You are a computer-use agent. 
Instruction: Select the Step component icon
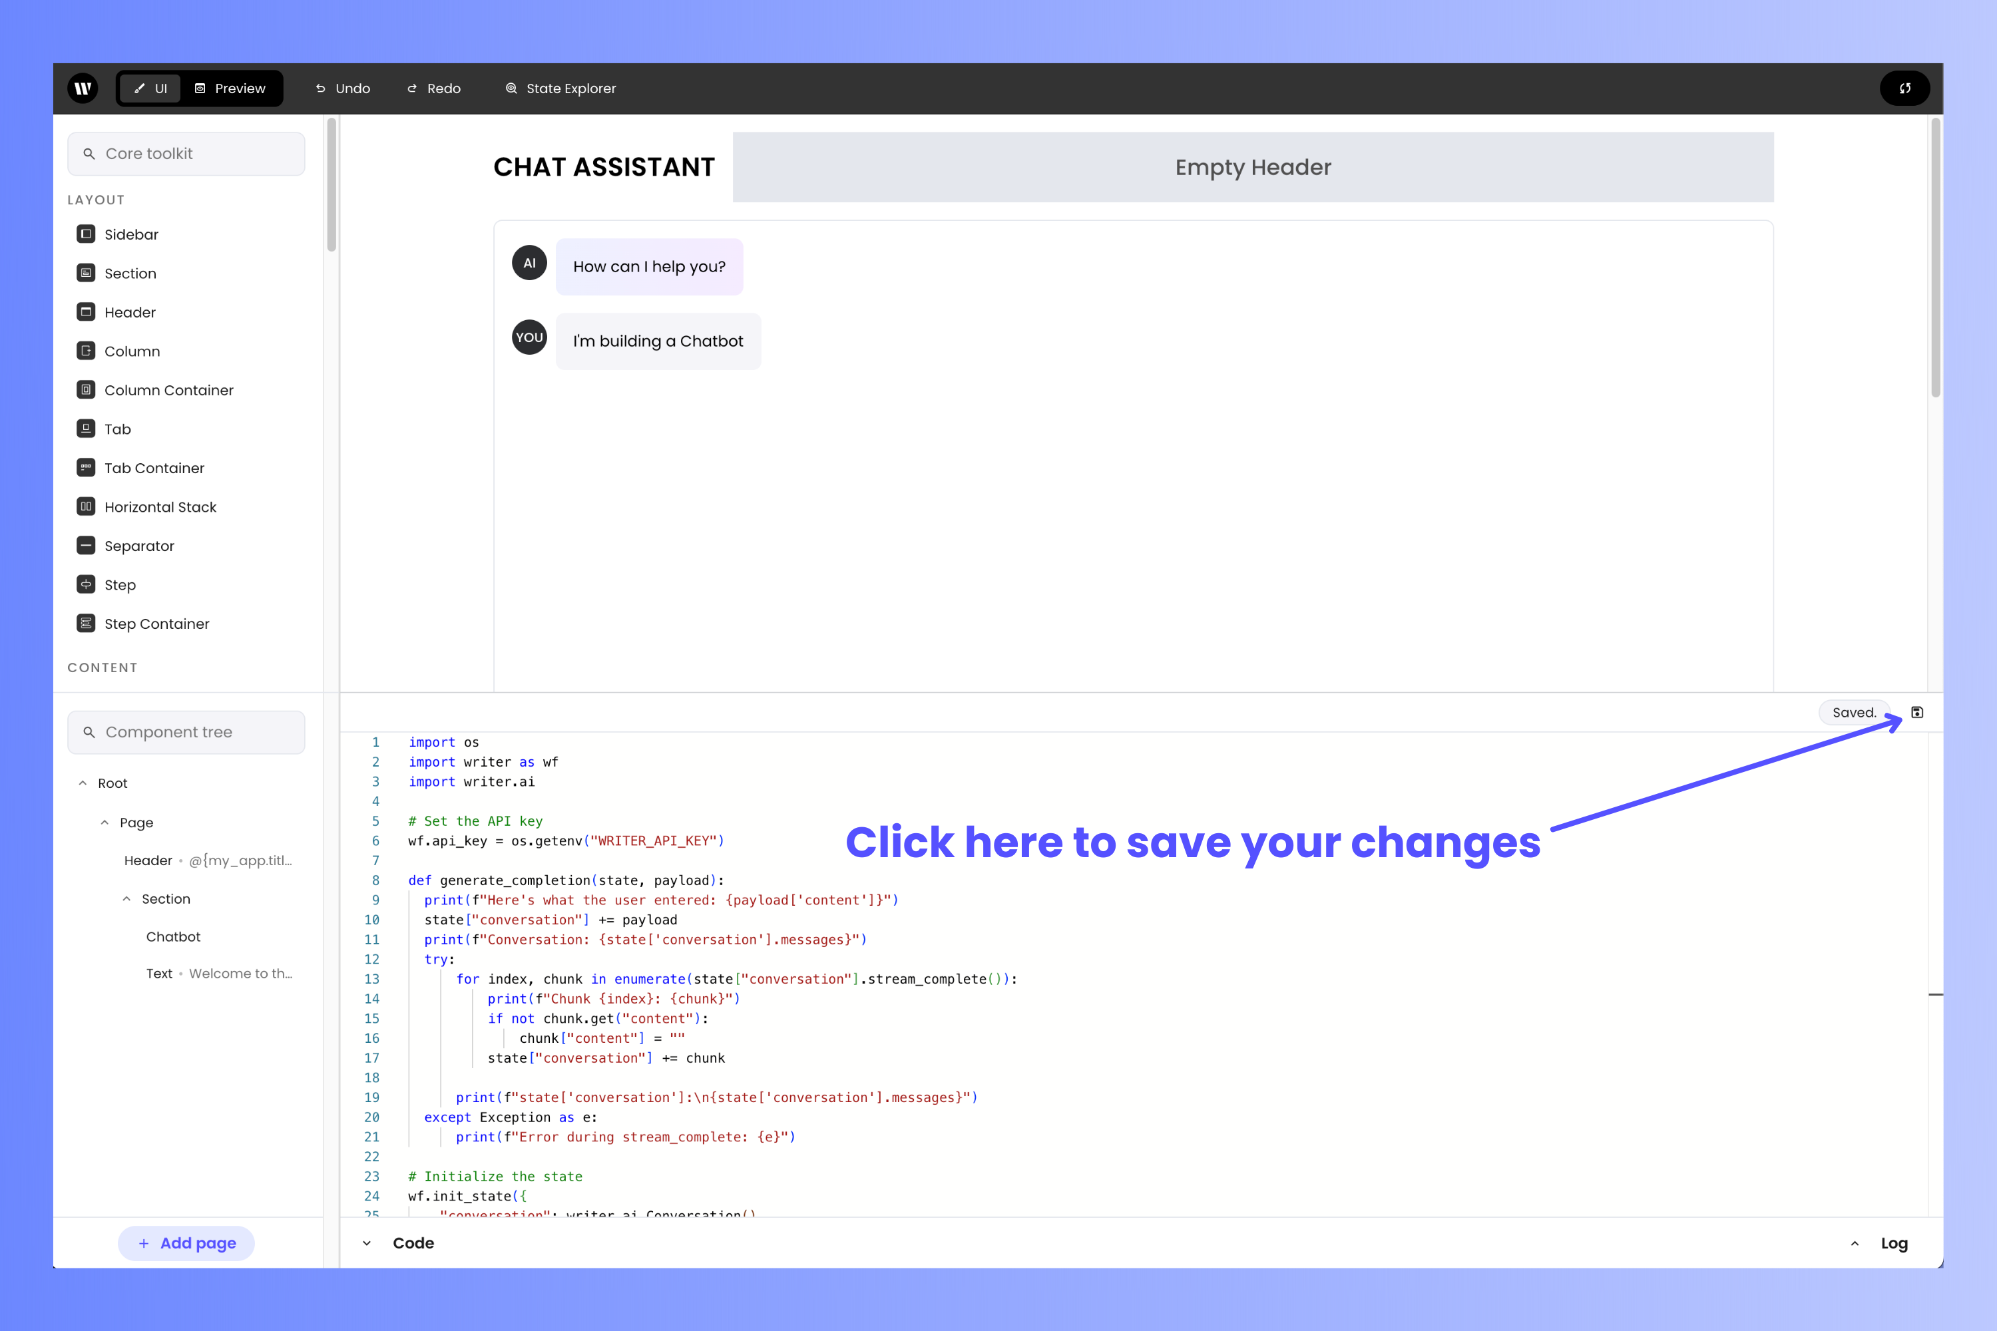click(86, 585)
